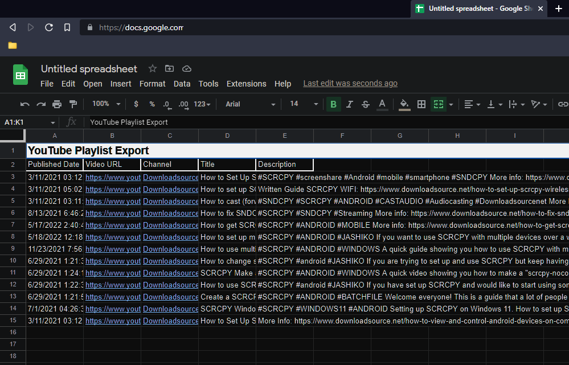
Task: Apply percent format icon
Action: point(152,104)
